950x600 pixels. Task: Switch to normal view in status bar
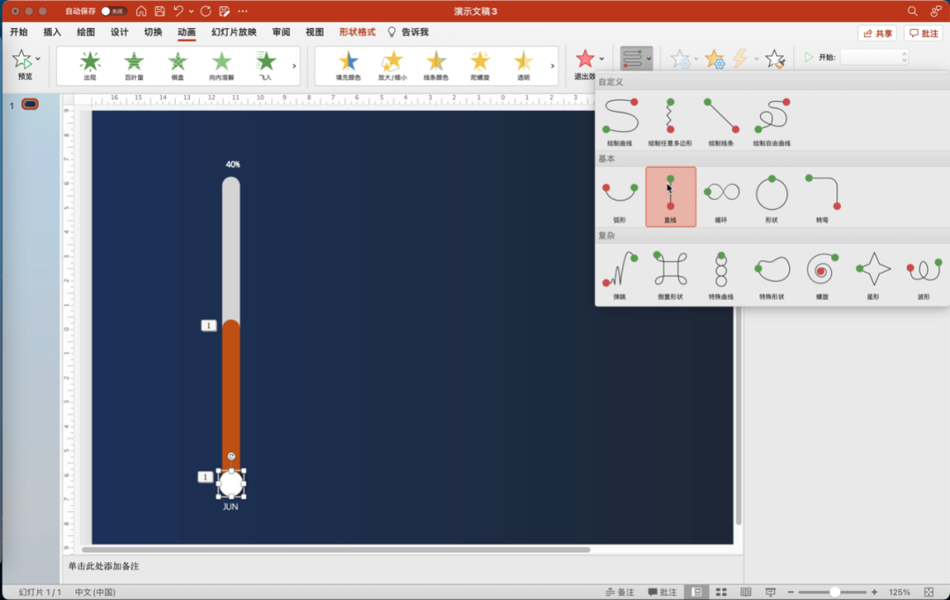click(x=697, y=592)
